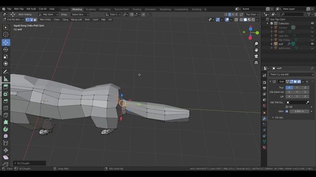
Task: Open the Kết Xuất render menu
Action: pos(31,9)
